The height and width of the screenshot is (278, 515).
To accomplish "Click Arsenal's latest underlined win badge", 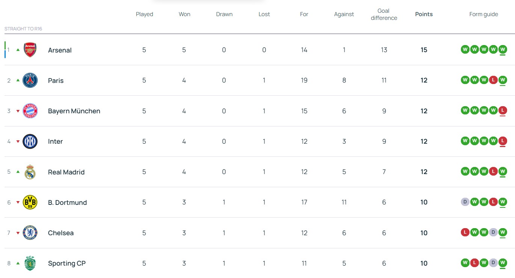I will tap(503, 50).
